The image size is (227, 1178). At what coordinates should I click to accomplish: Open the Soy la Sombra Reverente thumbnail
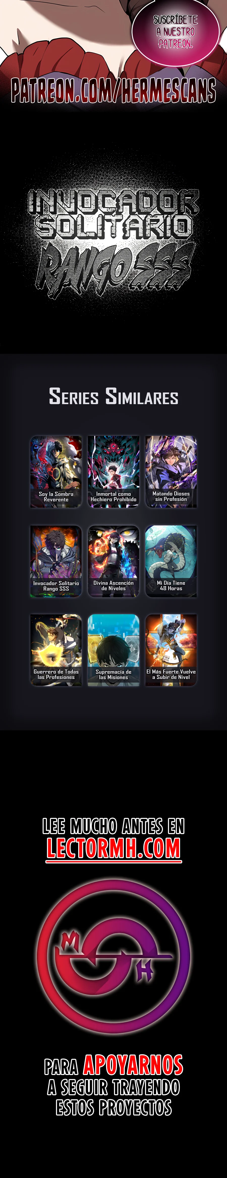(x=56, y=471)
